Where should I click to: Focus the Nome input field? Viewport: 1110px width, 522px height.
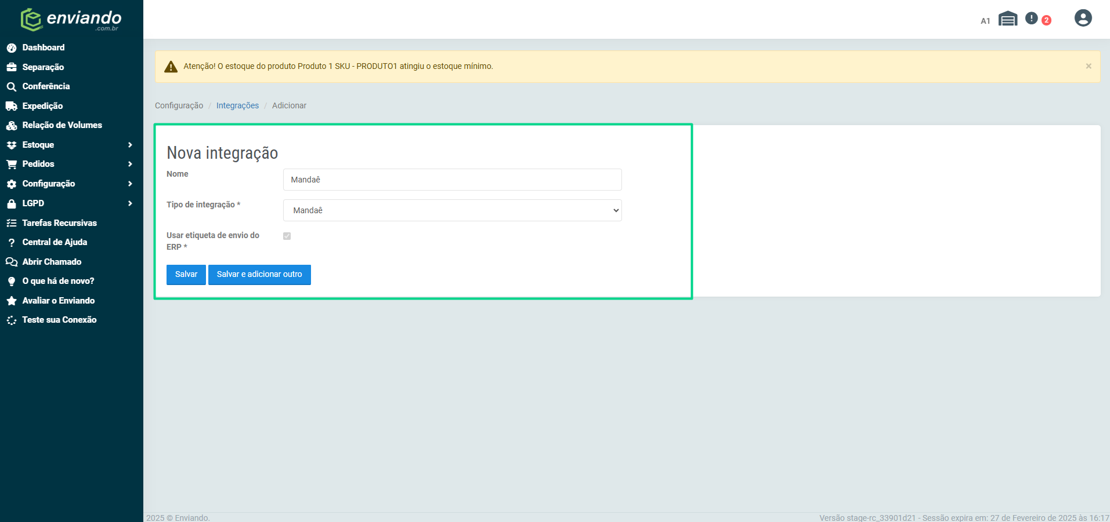(x=452, y=180)
